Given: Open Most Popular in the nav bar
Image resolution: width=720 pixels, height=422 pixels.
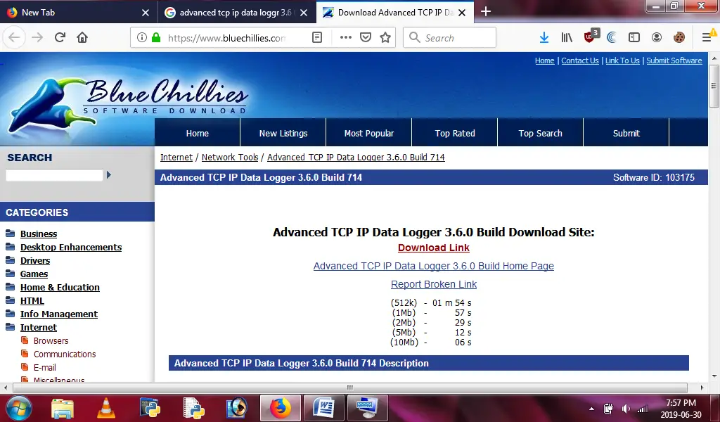Looking at the screenshot, I should [369, 133].
